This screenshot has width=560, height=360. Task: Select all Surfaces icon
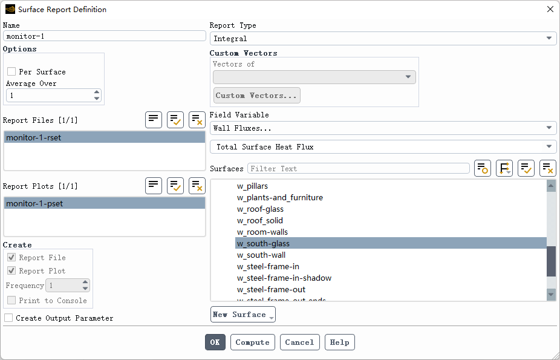pyautogui.click(x=526, y=168)
